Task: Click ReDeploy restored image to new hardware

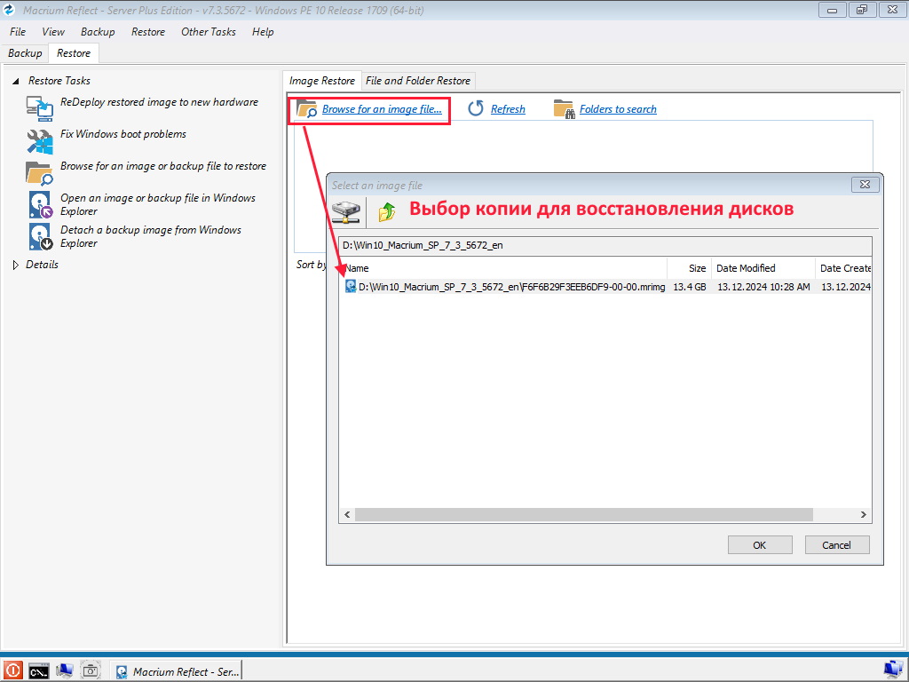Action: click(x=159, y=102)
